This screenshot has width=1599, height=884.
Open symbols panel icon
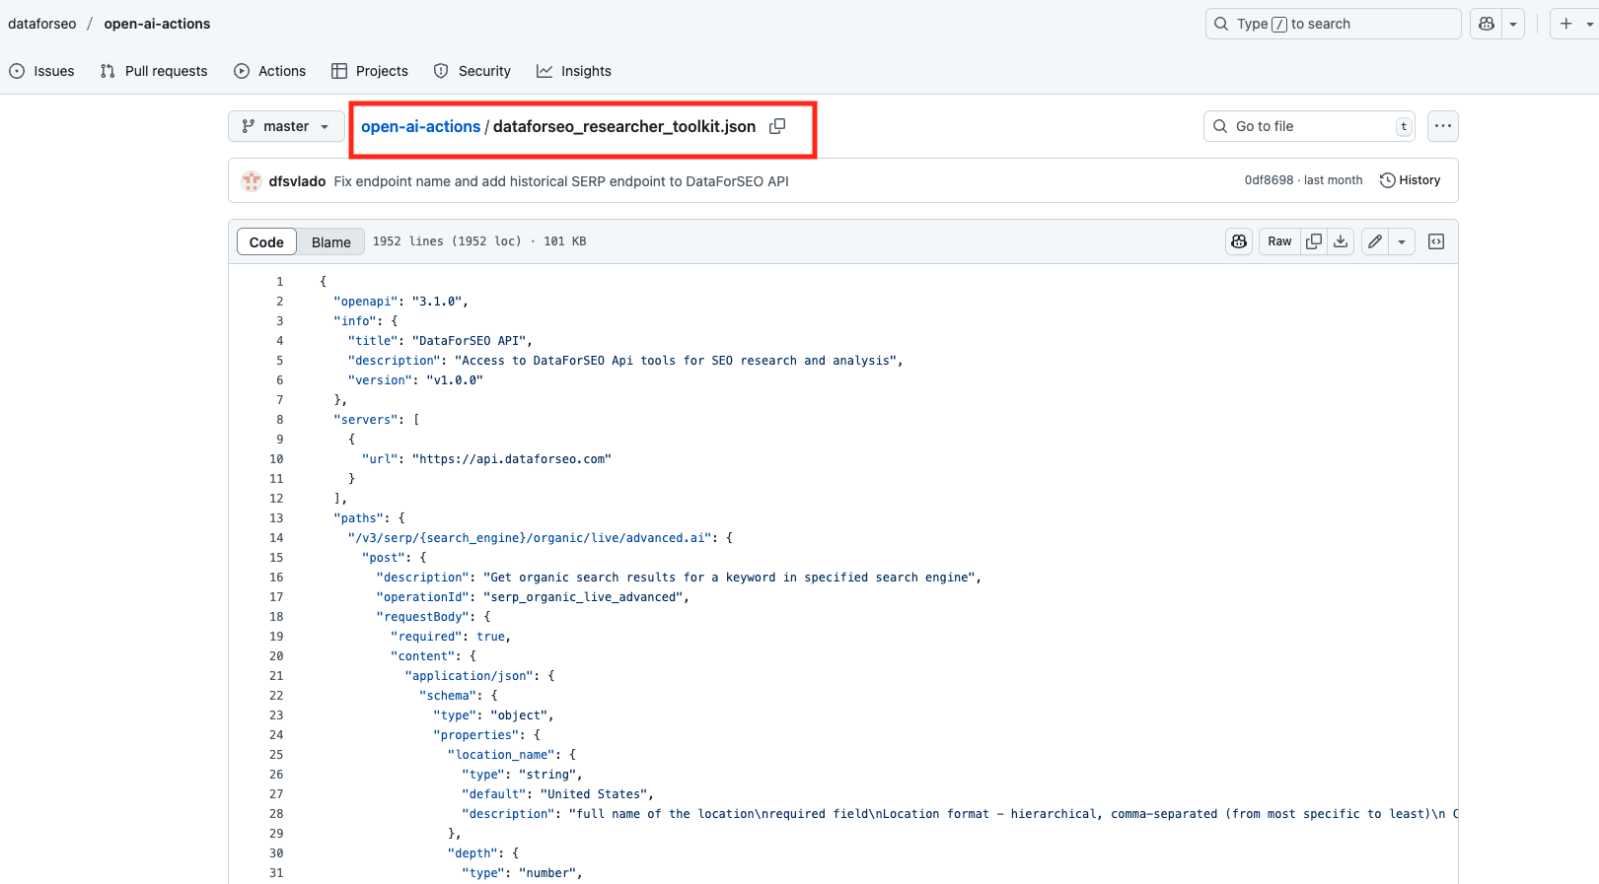[x=1436, y=241]
